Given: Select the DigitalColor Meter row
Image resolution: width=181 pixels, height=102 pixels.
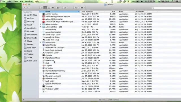Looking at the screenshot, I should (x=110, y=58).
